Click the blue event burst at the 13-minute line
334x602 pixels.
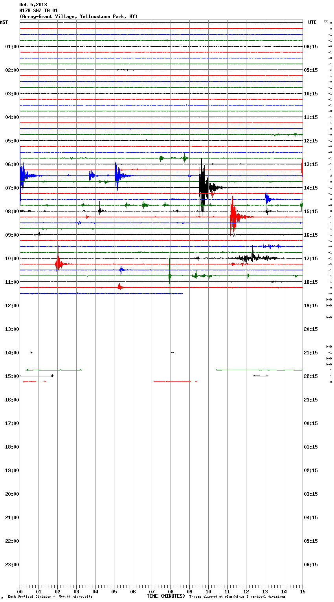tap(268, 199)
